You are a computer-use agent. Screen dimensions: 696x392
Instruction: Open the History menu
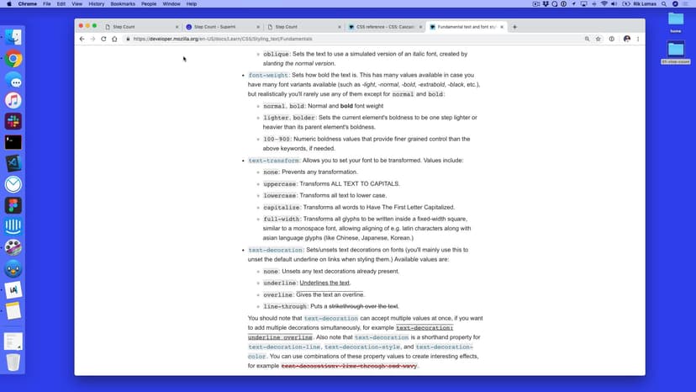click(97, 4)
